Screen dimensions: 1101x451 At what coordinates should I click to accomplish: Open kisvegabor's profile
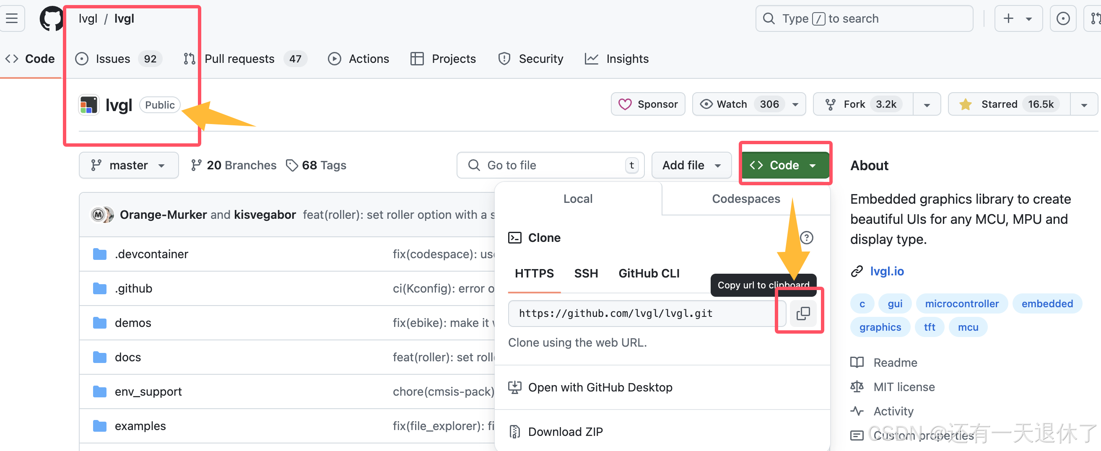pos(265,215)
